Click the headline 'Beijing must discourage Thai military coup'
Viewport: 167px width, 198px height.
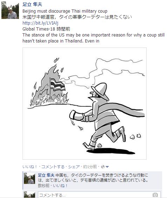click(x=65, y=11)
